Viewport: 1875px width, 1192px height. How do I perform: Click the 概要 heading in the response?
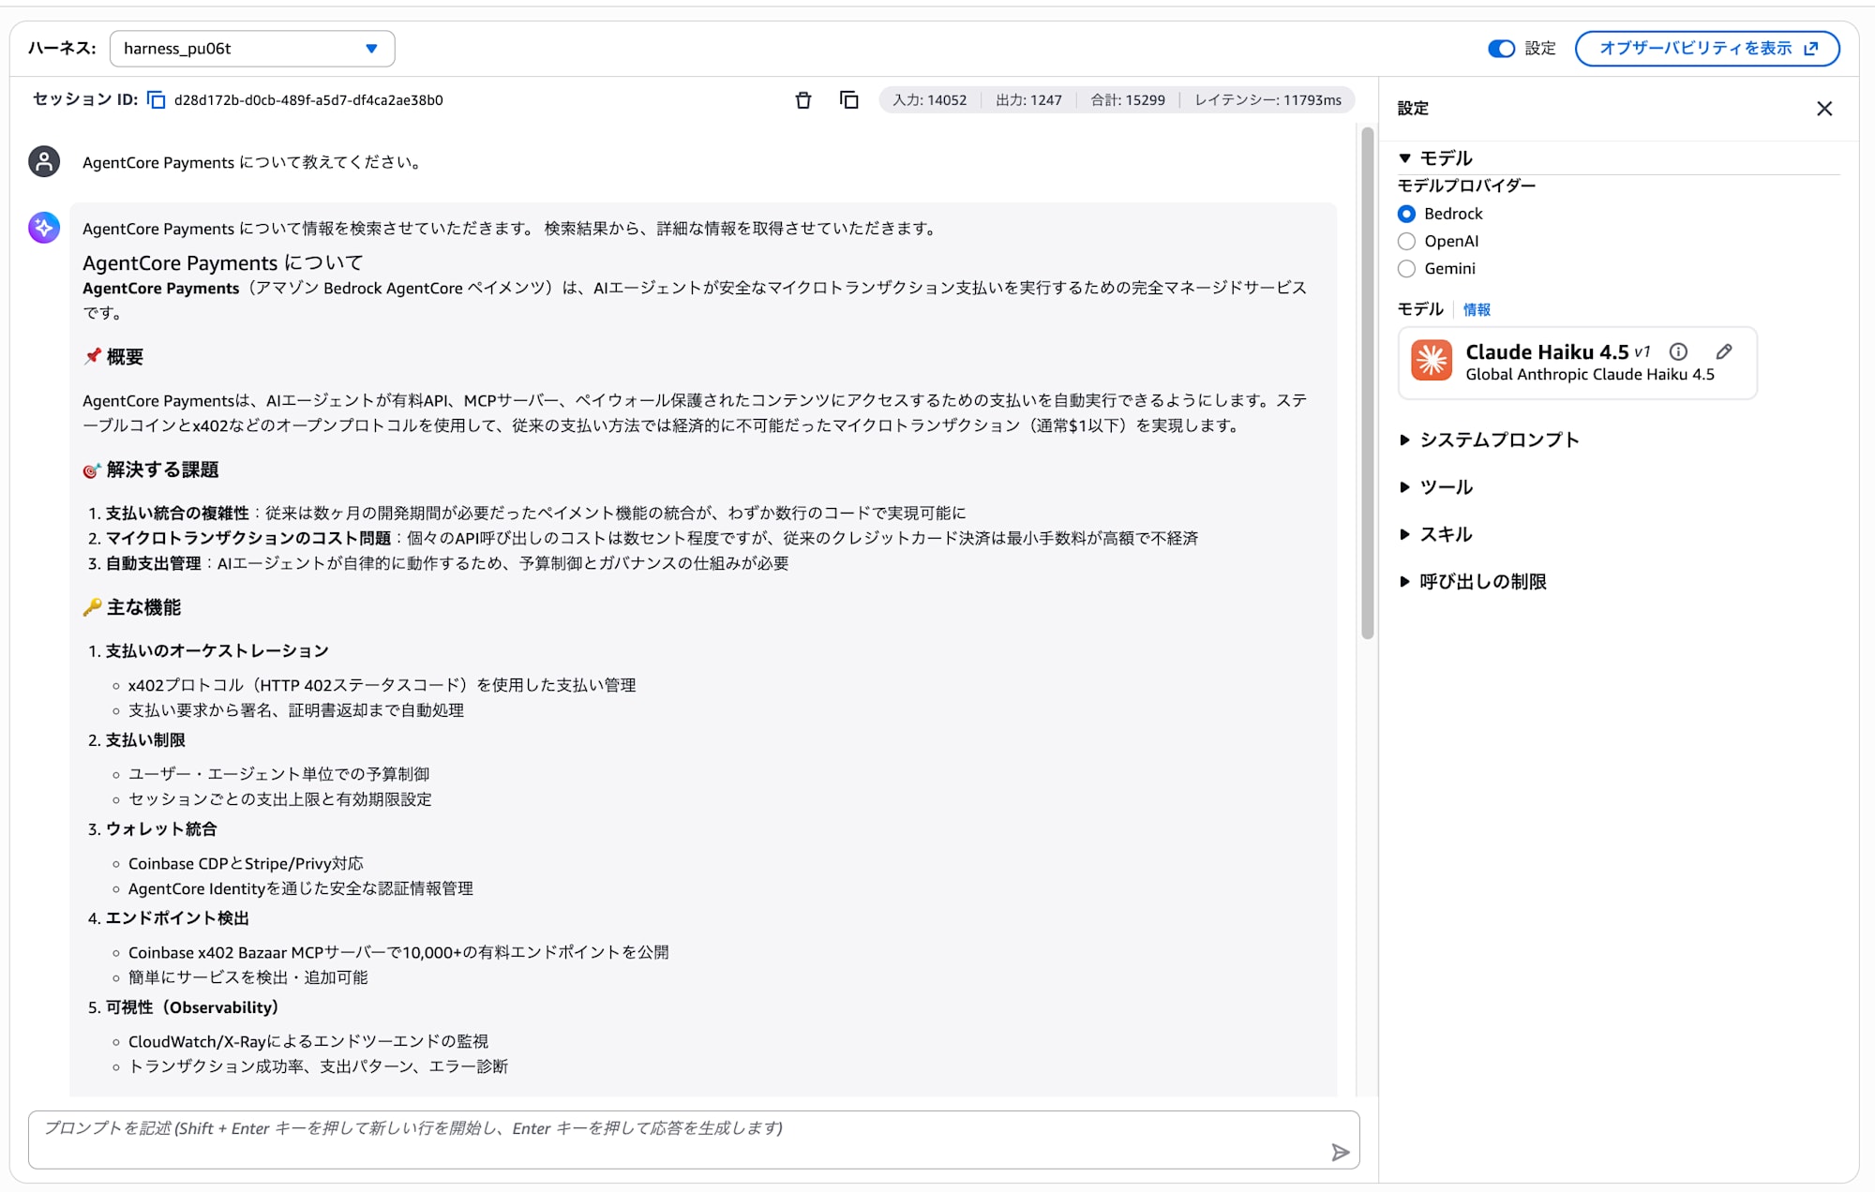pyautogui.click(x=125, y=357)
